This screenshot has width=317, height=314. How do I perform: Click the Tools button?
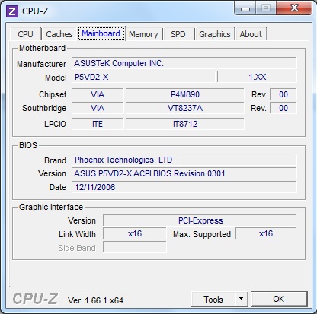(x=213, y=299)
